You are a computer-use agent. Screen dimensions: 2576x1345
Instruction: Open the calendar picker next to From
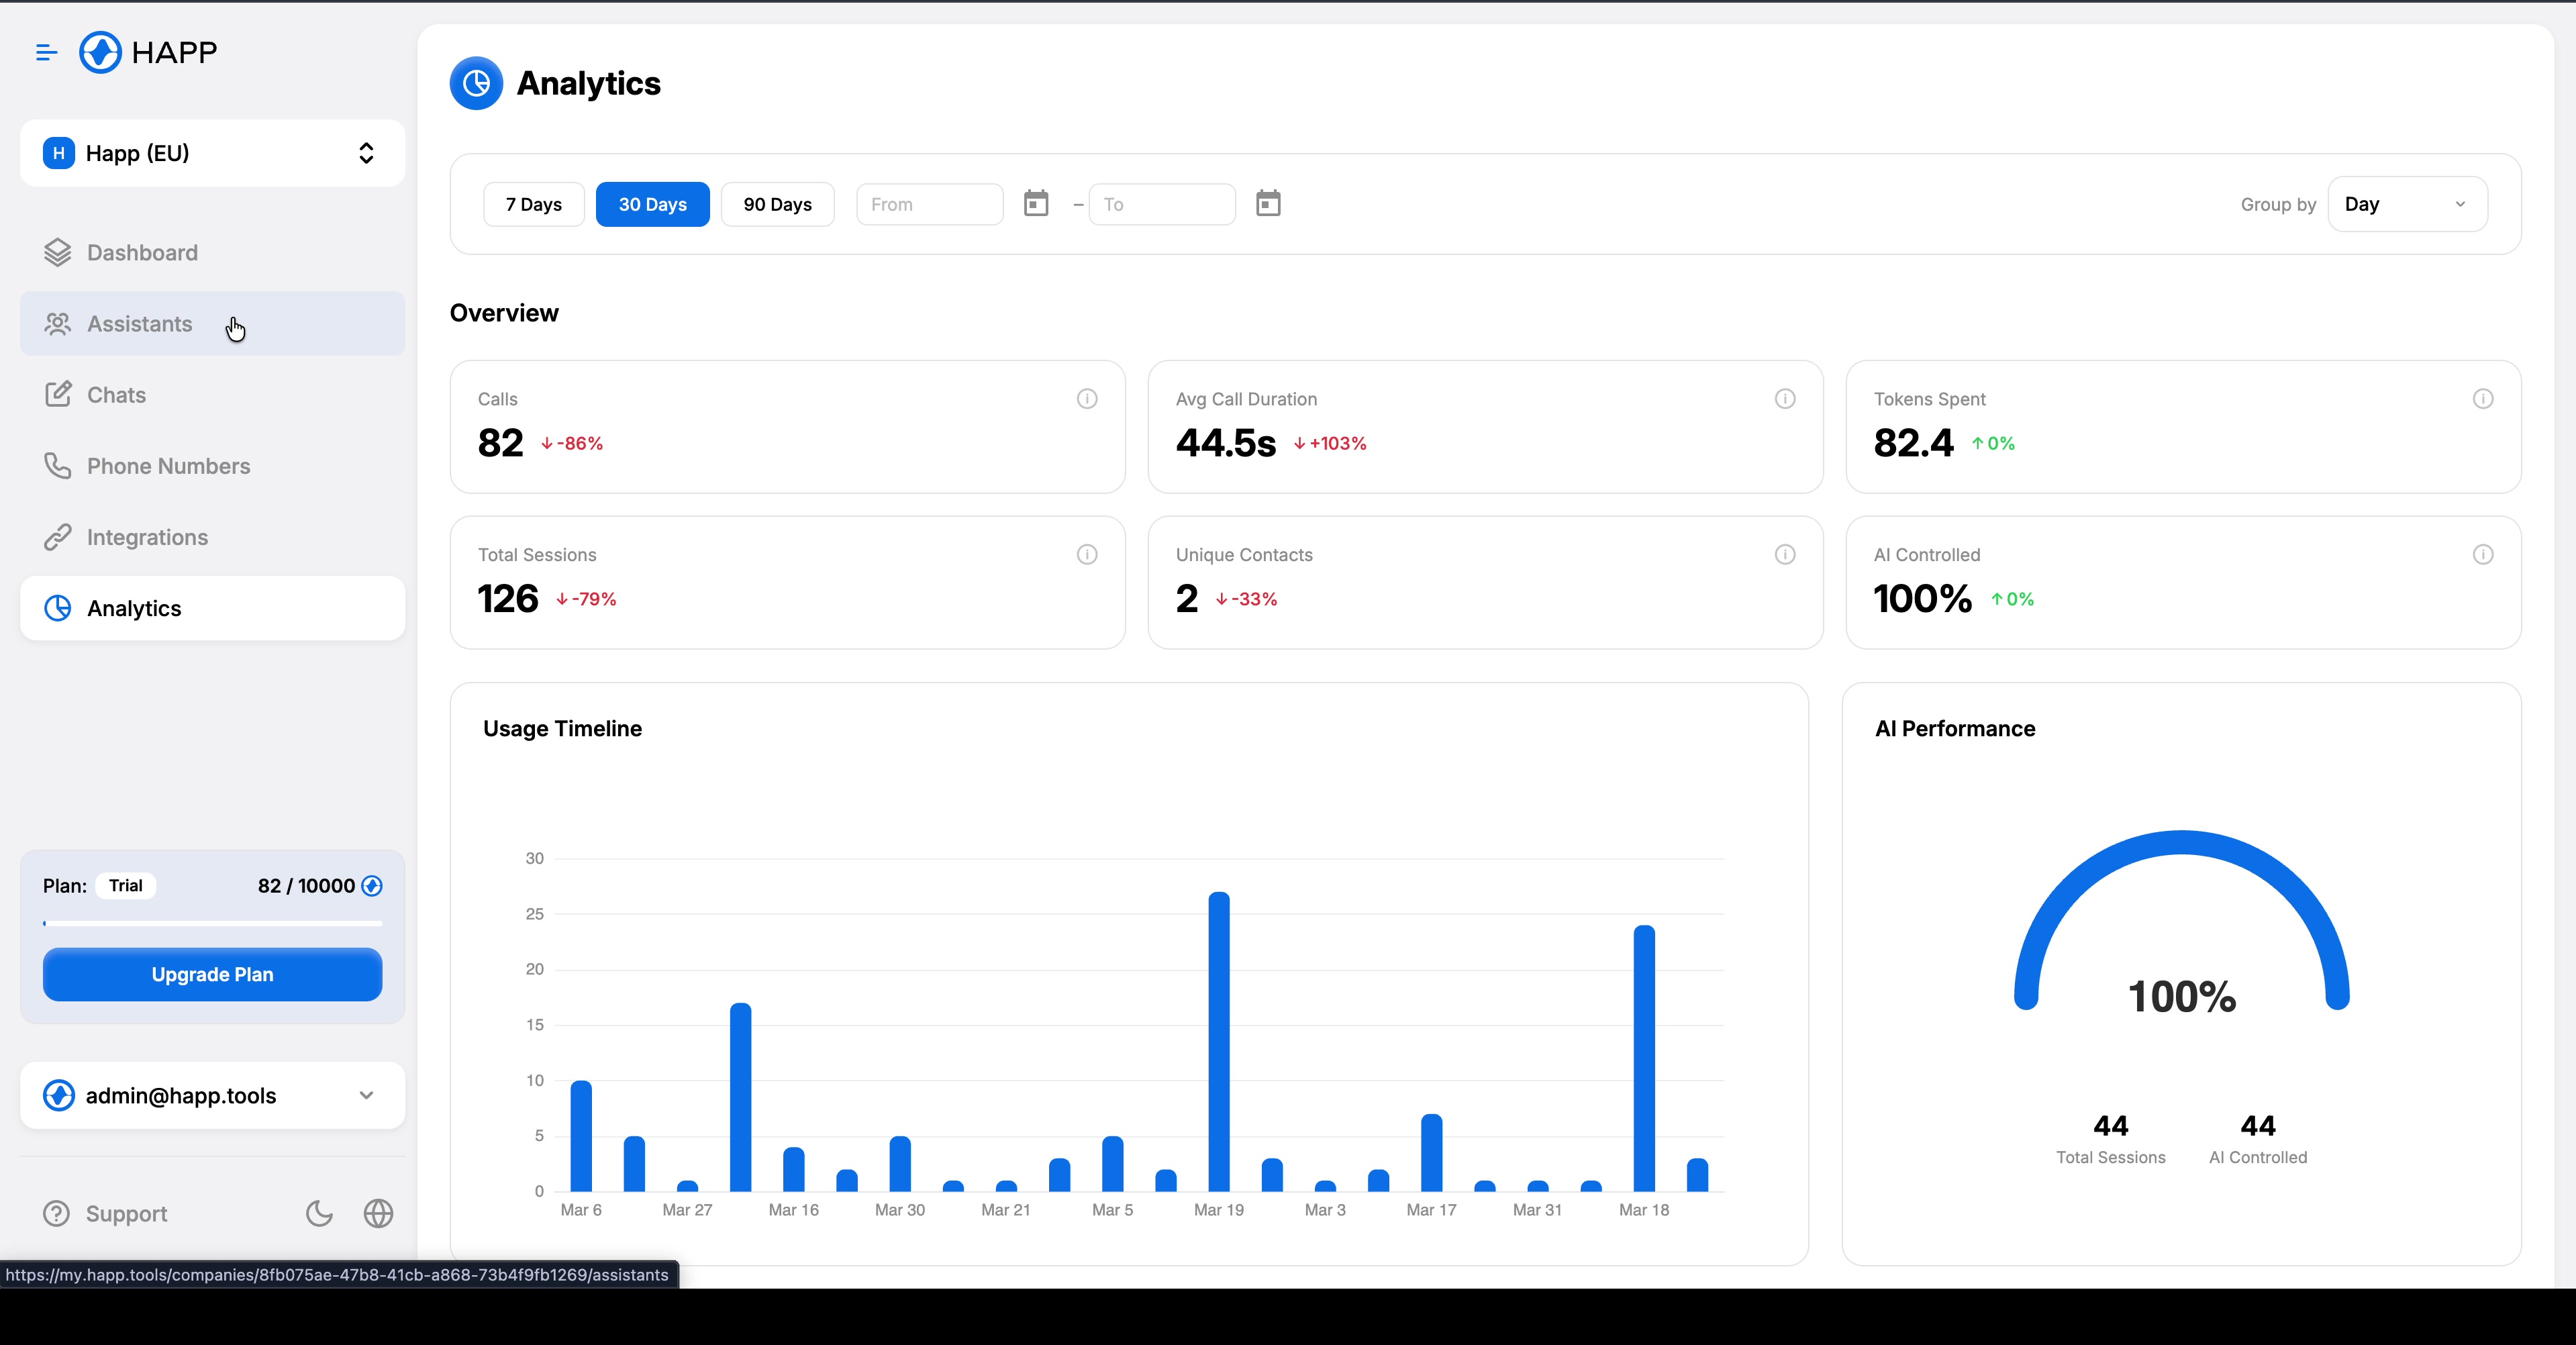point(1036,204)
